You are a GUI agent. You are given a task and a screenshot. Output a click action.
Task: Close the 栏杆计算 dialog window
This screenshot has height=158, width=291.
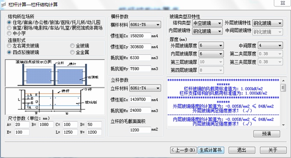(282, 3)
